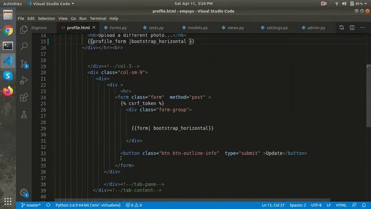The image size is (371, 209).
Task: Open the Visual Studio Code app menu dropdown
Action: (x=50, y=3)
